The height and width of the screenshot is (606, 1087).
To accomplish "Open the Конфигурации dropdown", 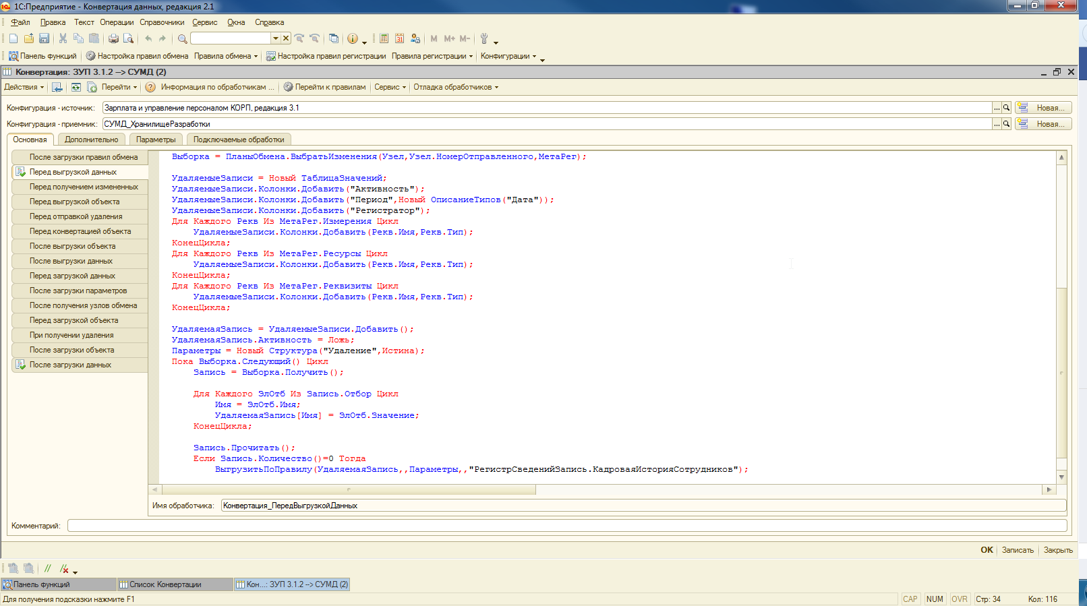I will [x=508, y=56].
